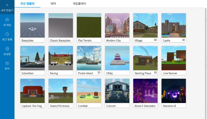This screenshot has width=207, height=119.
Task: Open the 최근 항목 clock icon
Action: click(x=7, y=34)
